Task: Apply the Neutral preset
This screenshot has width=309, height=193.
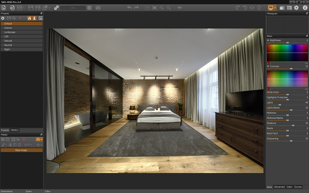Action: tap(22, 45)
